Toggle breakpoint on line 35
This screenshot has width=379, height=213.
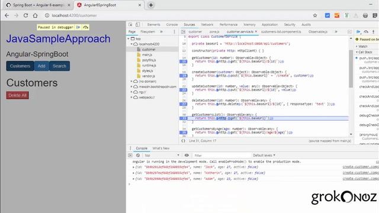[184, 133]
